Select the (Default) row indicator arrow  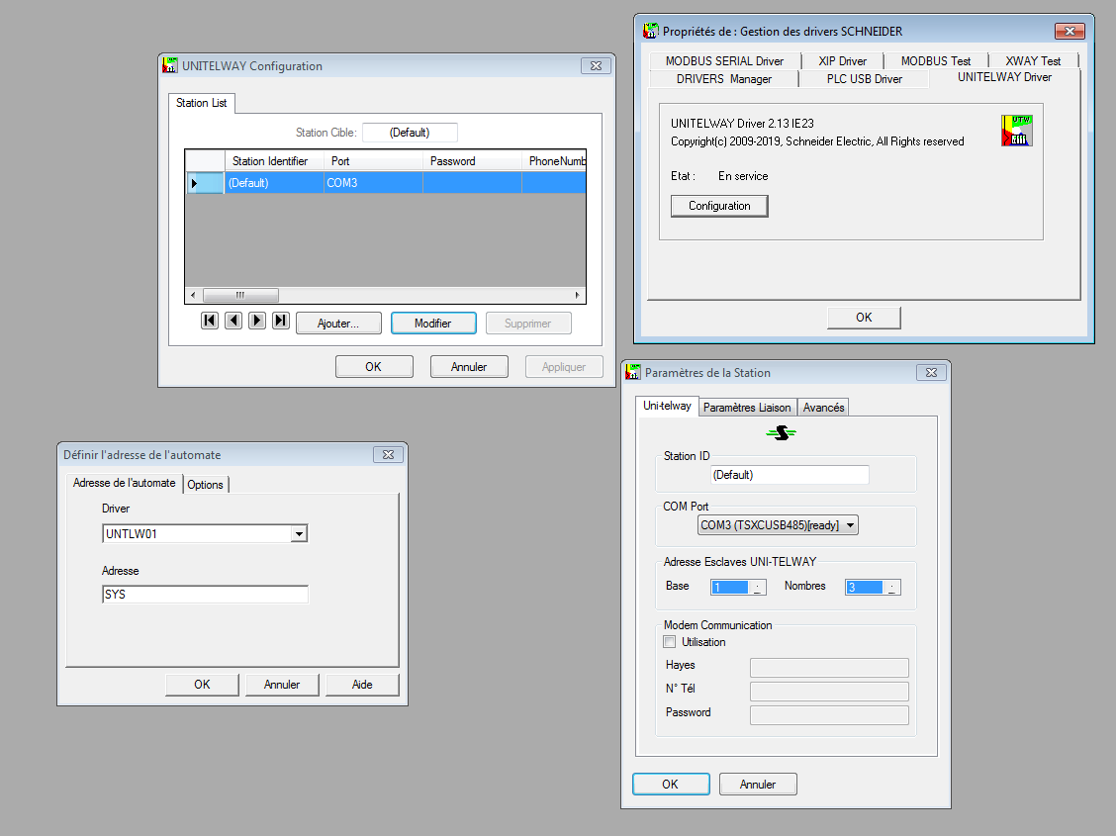[x=195, y=183]
